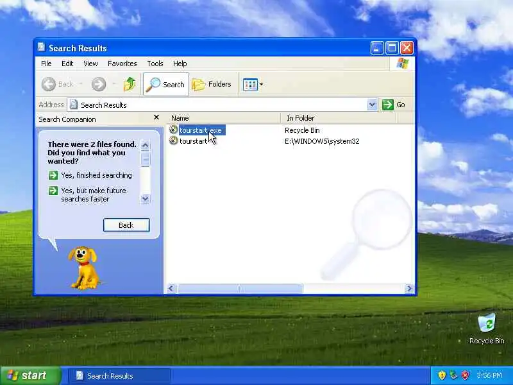
Task: Open Back button history dropdown arrow
Action: pos(81,85)
